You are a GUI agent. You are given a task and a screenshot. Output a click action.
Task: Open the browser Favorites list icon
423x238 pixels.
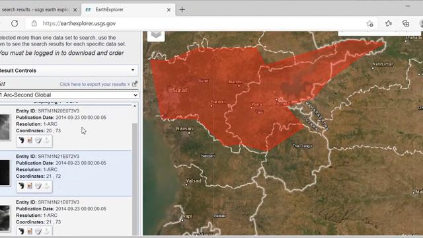pyautogui.click(x=389, y=24)
